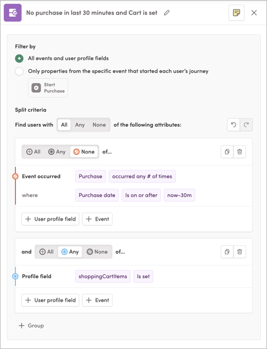Set second group to None of

pos(97,252)
